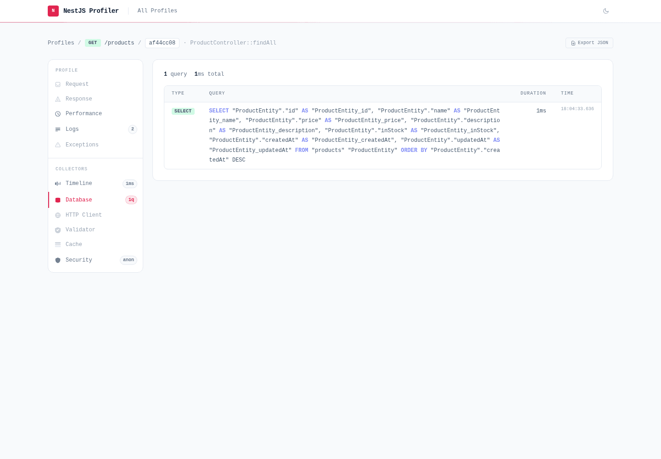Image resolution: width=661 pixels, height=459 pixels.
Task: Click the HTTP Client globe icon
Action: (x=58, y=215)
